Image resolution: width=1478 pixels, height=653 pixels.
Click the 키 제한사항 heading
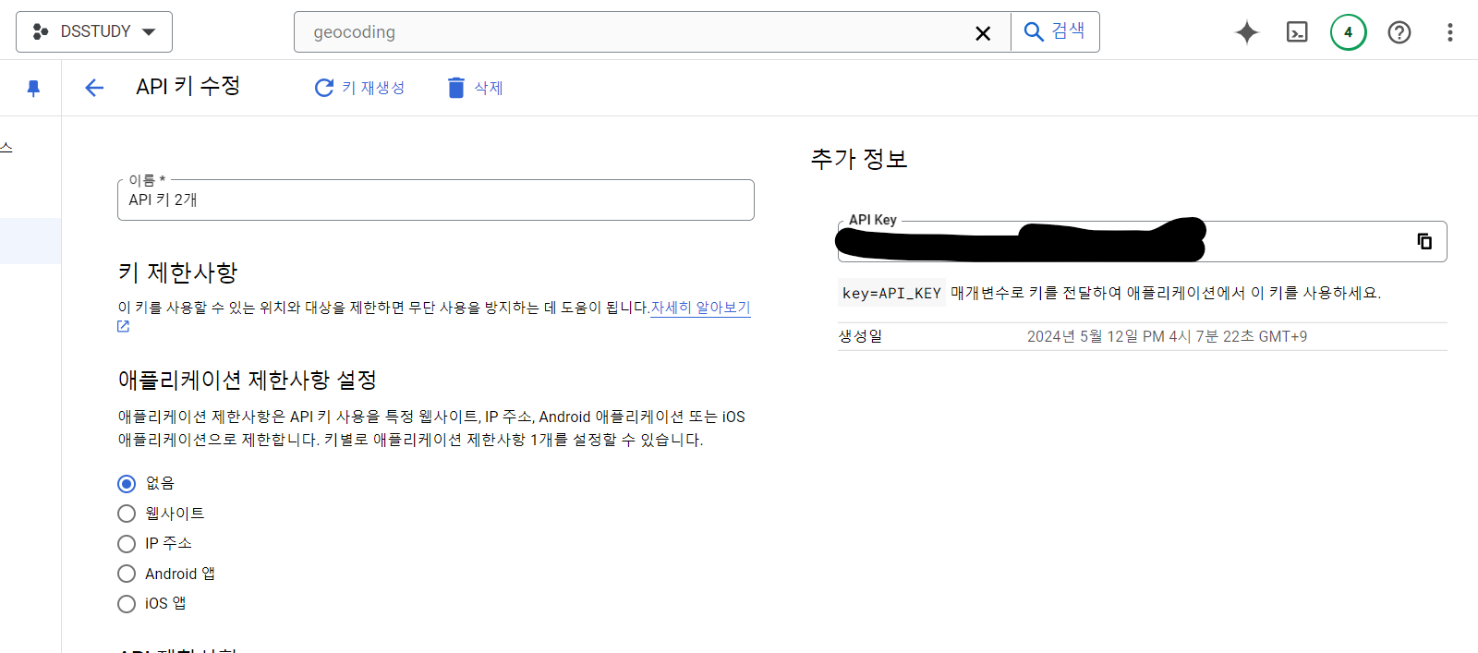click(x=178, y=272)
